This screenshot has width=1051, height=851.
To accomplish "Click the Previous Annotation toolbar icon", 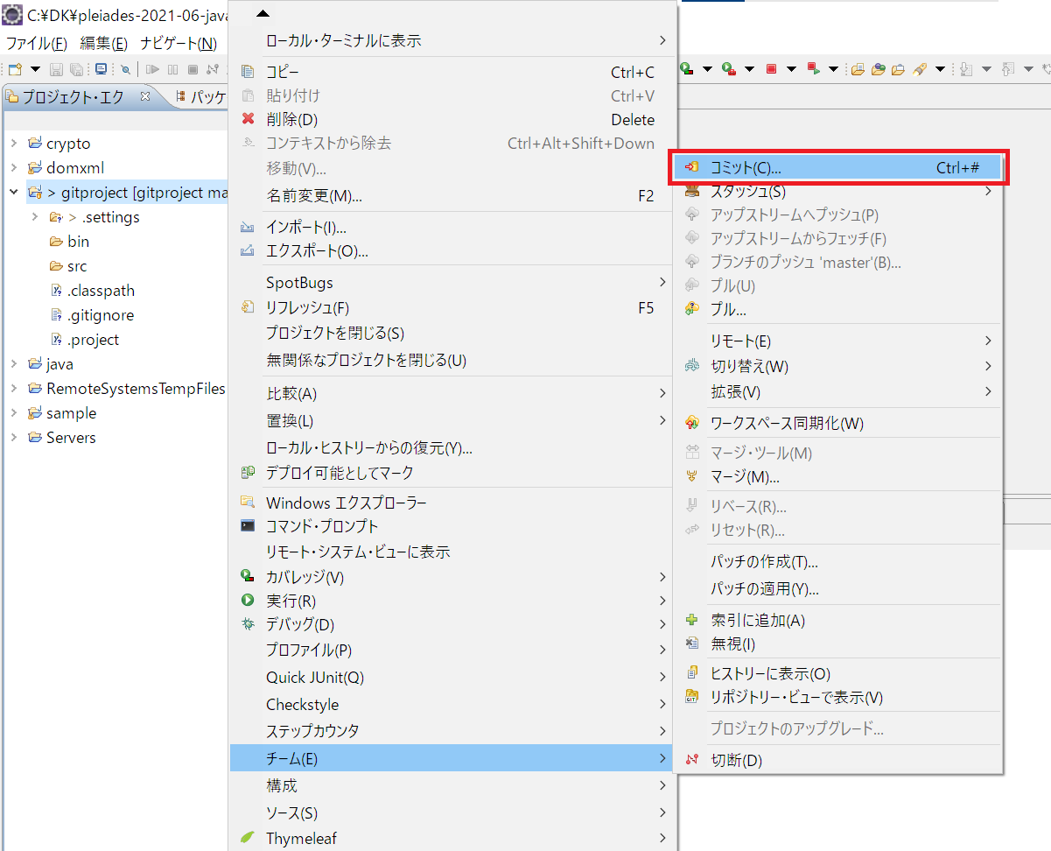I will [x=1007, y=69].
